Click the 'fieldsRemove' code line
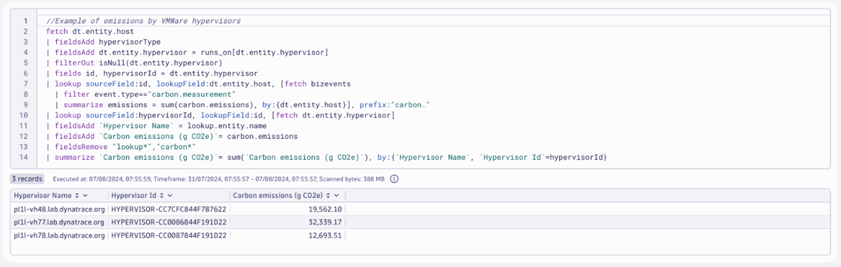841x267 pixels. [x=121, y=147]
